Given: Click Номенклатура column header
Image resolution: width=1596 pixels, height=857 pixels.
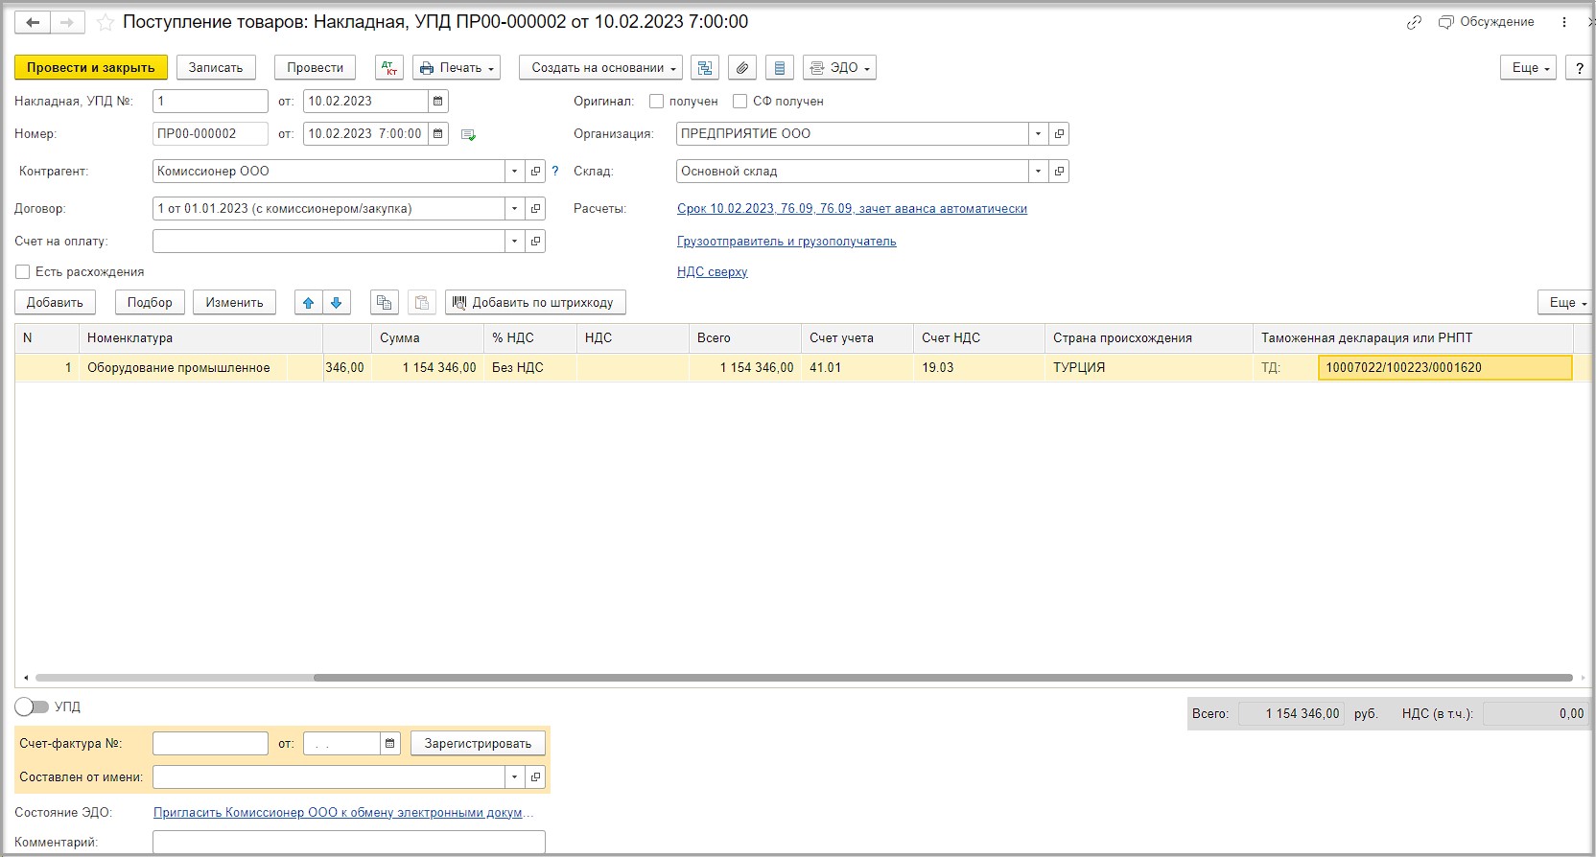Looking at the screenshot, I should pyautogui.click(x=200, y=337).
